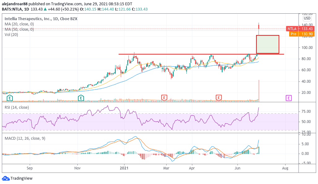
Task: Click the 100.00 price axis label
Action: [x=307, y=47]
